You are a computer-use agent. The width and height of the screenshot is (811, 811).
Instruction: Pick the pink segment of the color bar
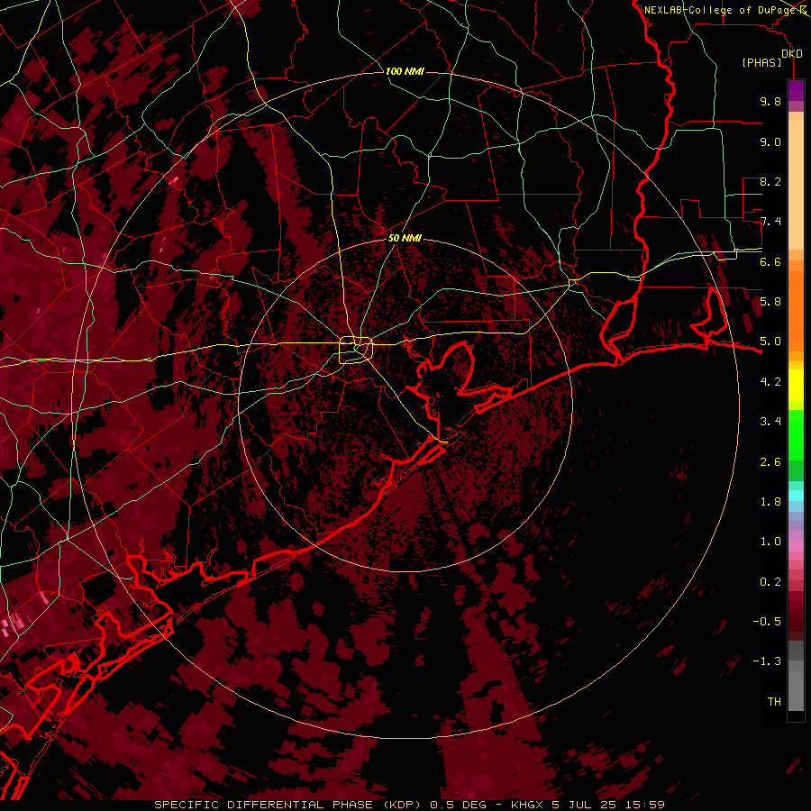tap(796, 546)
